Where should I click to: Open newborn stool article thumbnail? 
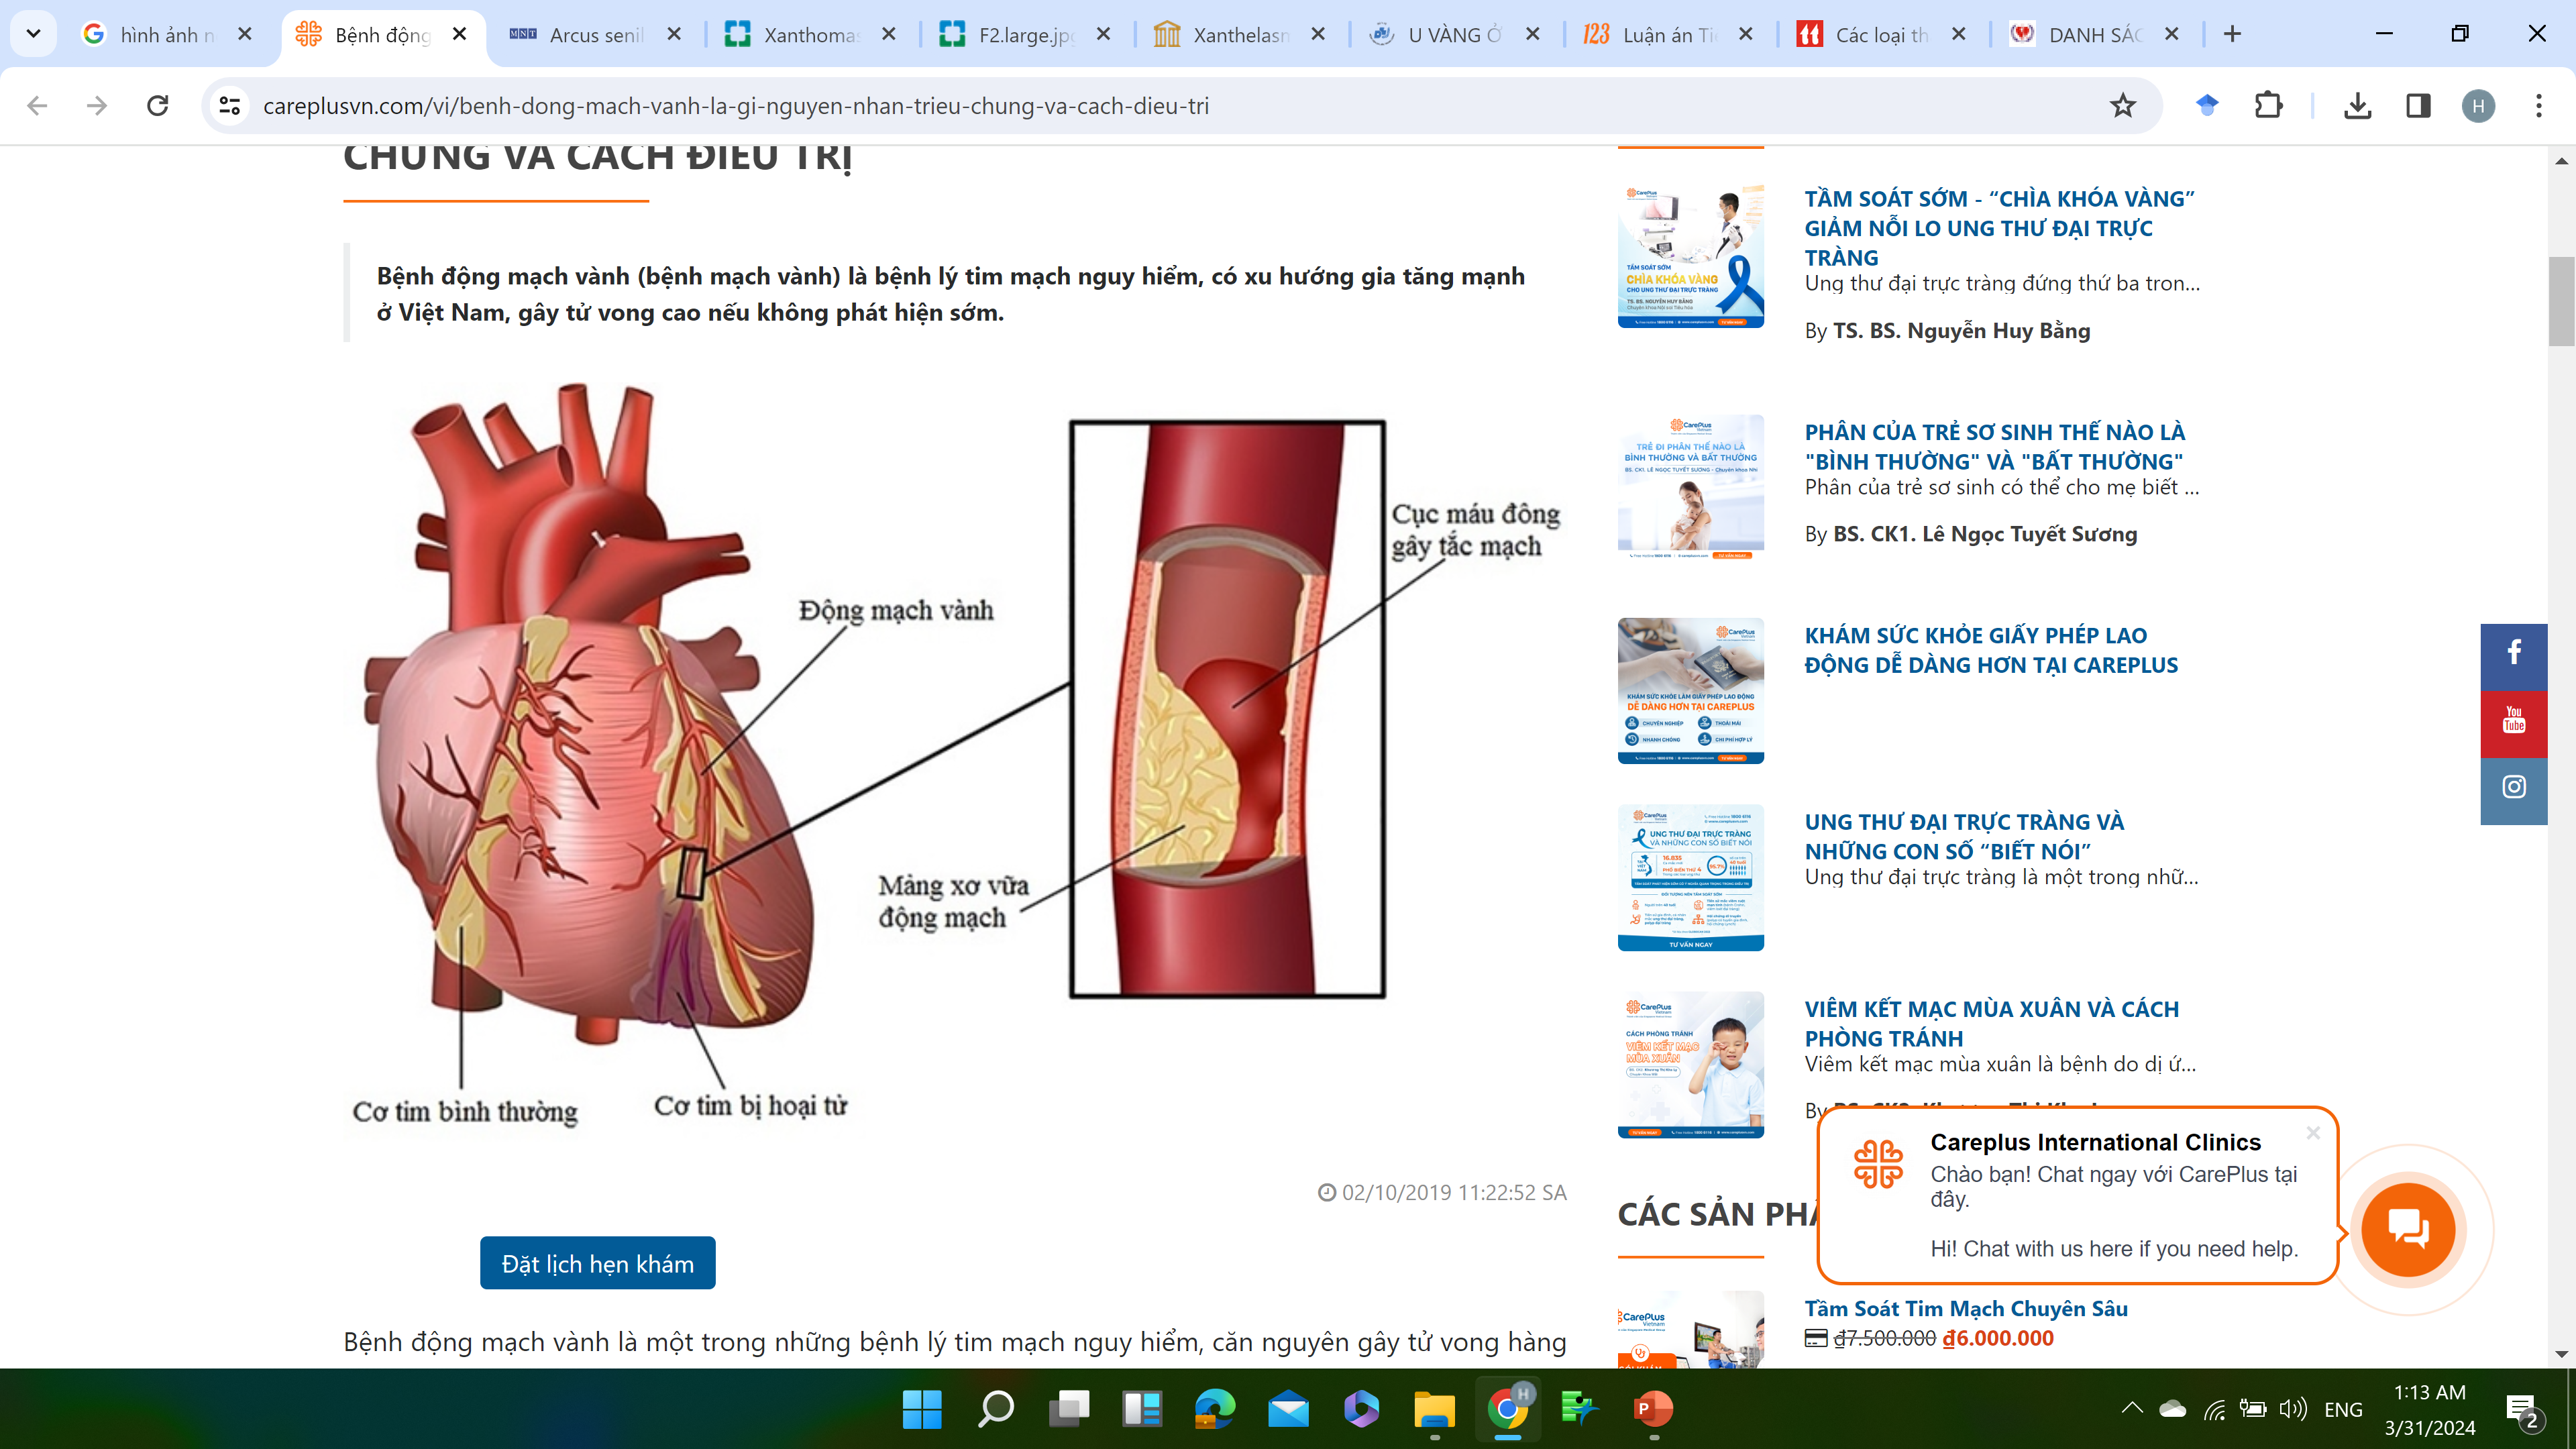tap(1690, 487)
